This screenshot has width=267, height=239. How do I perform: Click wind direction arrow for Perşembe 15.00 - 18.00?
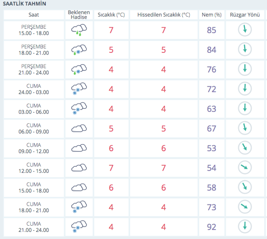245,30
